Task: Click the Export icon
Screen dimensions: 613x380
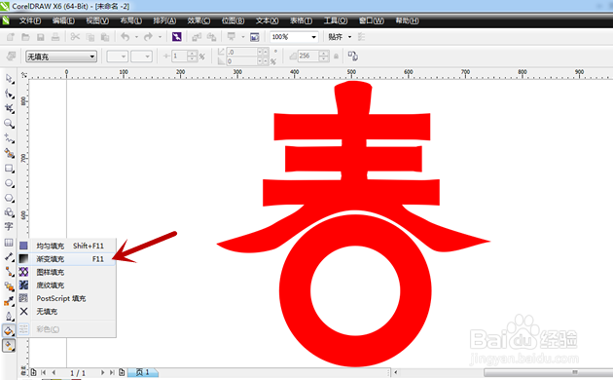Action: (x=211, y=37)
